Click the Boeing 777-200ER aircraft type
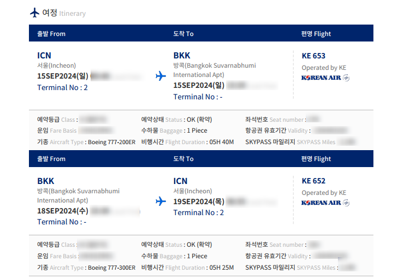Viewport: 404px width, 279px height. click(111, 142)
